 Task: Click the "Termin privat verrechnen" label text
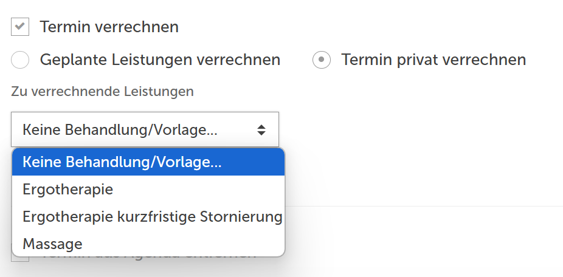tap(433, 60)
